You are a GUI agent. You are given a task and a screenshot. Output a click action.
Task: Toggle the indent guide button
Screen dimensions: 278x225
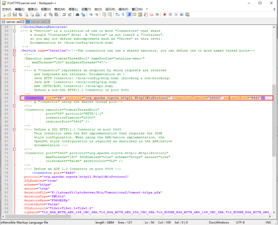129,15
